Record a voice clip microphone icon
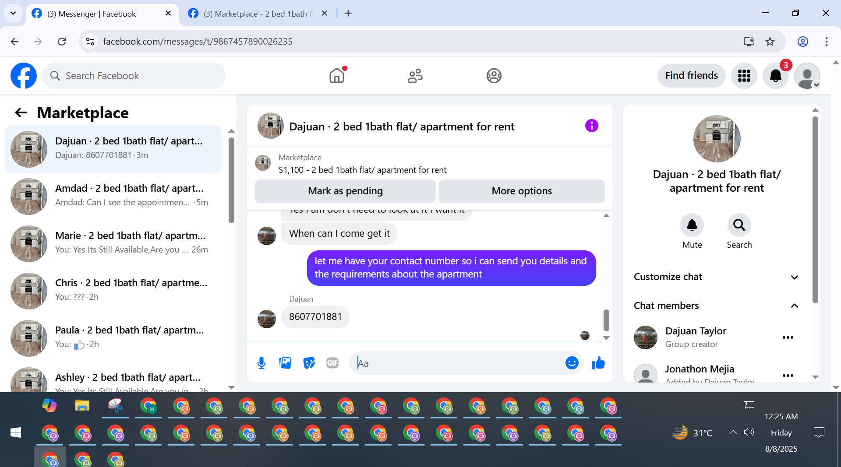 [x=261, y=363]
